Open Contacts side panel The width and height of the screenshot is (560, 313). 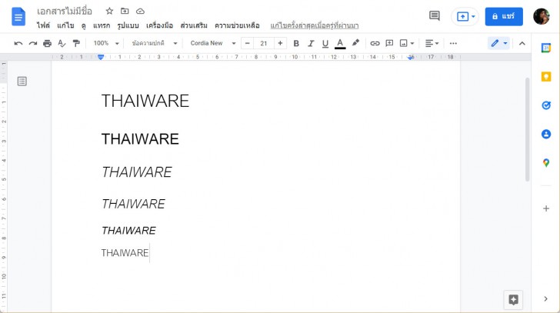click(545, 134)
